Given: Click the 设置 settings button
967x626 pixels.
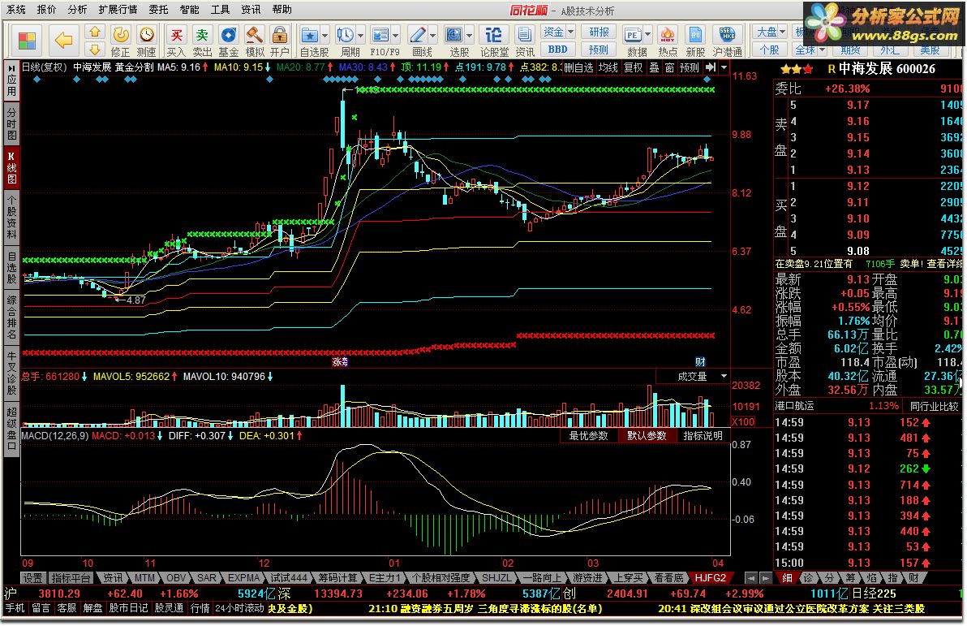Looking at the screenshot, I should (x=32, y=578).
